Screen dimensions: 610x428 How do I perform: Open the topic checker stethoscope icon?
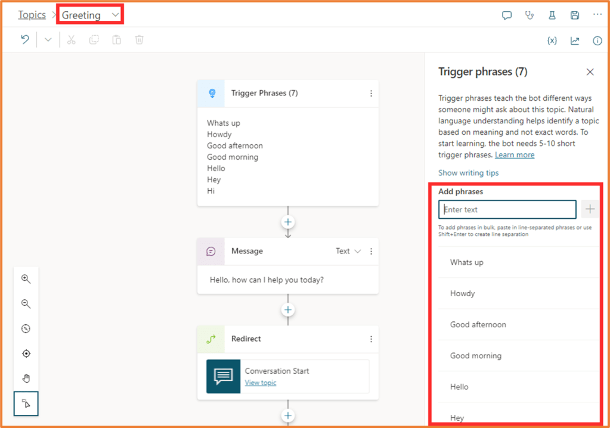[530, 15]
